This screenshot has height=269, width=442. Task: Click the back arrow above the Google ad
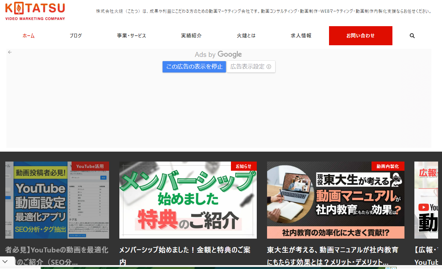[10, 52]
